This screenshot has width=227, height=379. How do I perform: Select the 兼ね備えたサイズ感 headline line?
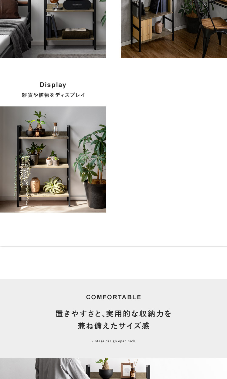(x=113, y=326)
